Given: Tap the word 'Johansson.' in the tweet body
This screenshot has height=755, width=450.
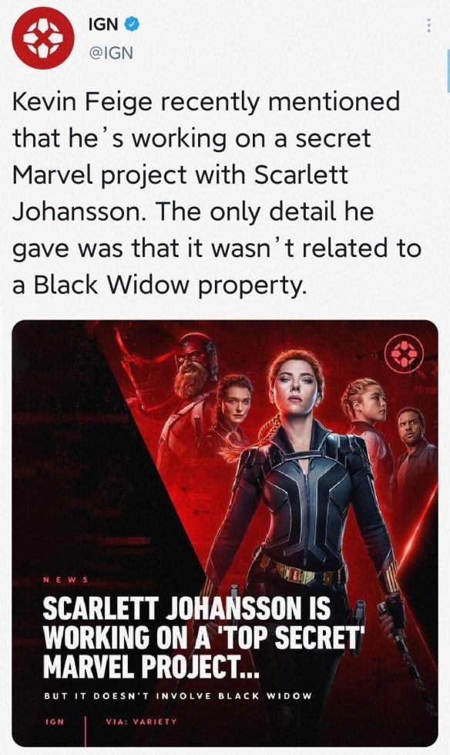Looking at the screenshot, I should click(x=79, y=212).
